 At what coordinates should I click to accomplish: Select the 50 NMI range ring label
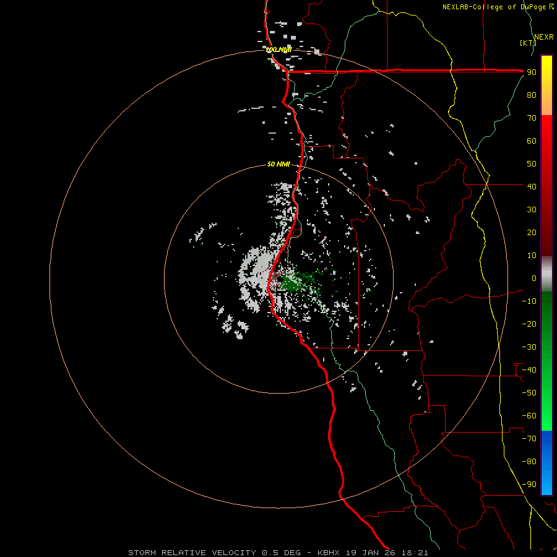[278, 164]
